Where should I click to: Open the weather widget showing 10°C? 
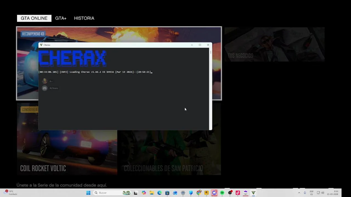click(10, 193)
